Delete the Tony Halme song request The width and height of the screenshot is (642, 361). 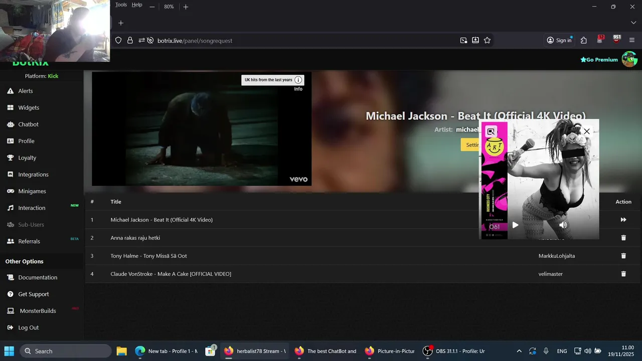click(x=623, y=256)
